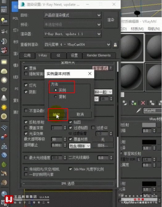Click the green grass icon in sidebar
The image size is (162, 207).
4,164
